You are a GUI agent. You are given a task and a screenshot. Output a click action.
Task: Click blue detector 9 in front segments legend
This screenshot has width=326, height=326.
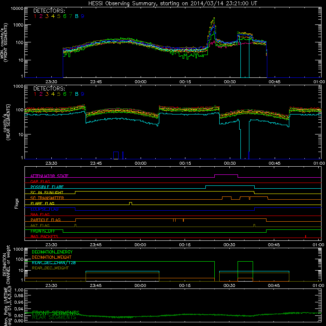coord(83,16)
